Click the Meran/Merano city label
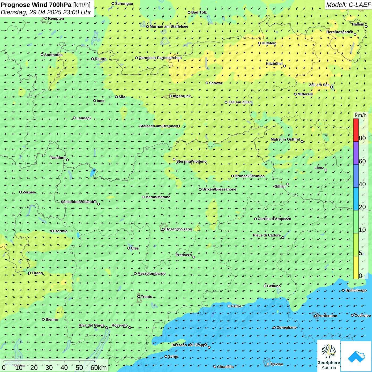This screenshot has height=372, width=372. pyautogui.click(x=158, y=197)
